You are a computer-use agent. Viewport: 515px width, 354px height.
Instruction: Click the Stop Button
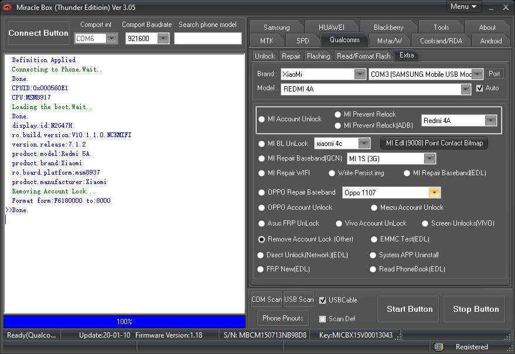[474, 309]
